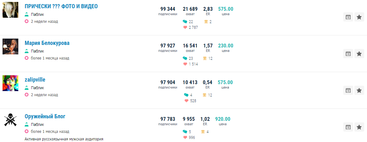Screen dimensions: 367x142
Task: Star Мария Белокурова as favorite
Action: coord(359,54)
